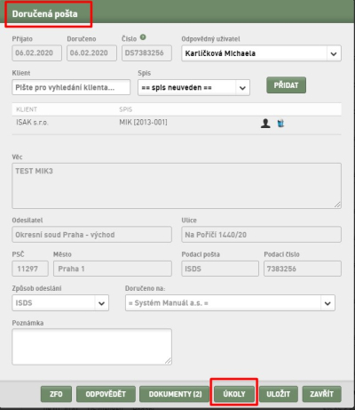Screen dimensions: 355x410
Task: Click the Poznámka textarea resize grip
Action: pos(168,360)
